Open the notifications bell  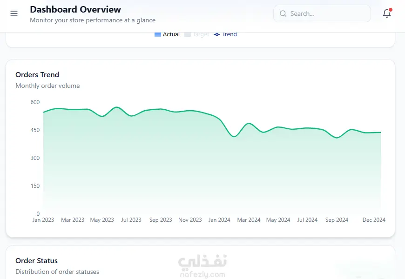387,13
